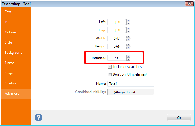Viewport: 195px width, 126px height.
Task: Open the Shadow tab
Action: 11,83
